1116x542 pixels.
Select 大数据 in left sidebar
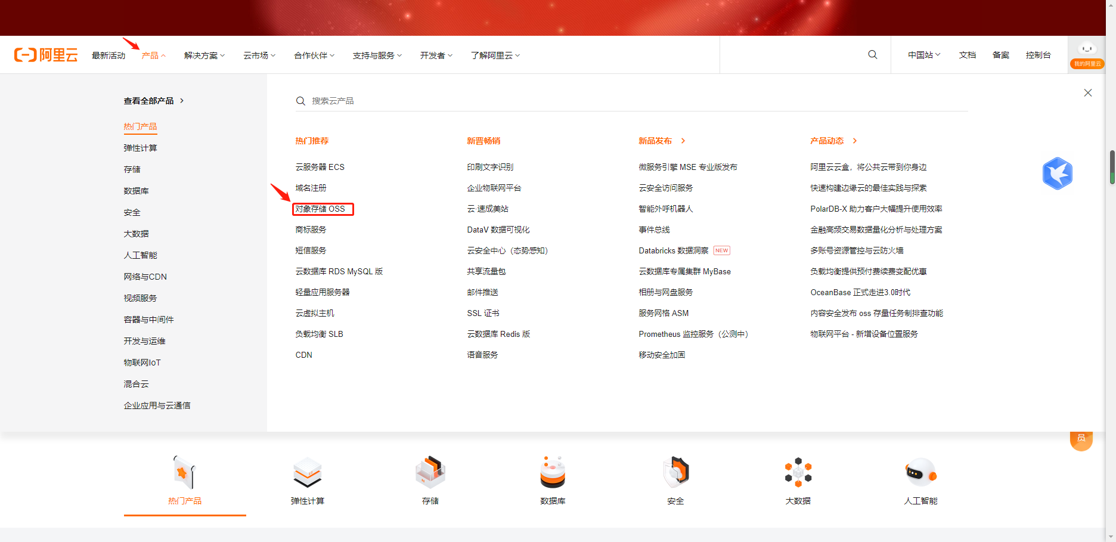(136, 234)
